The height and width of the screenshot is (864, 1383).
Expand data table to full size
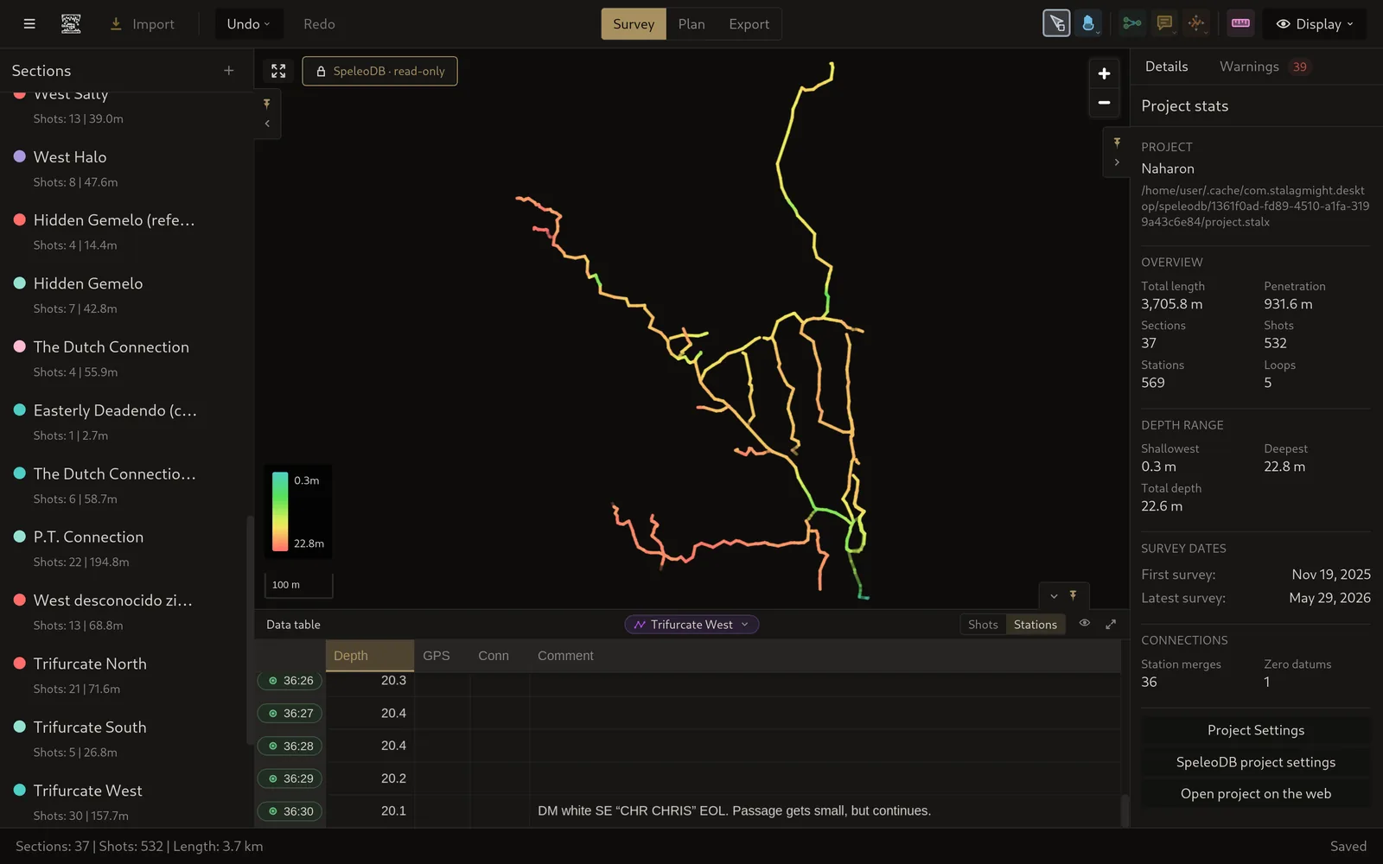coord(1111,624)
